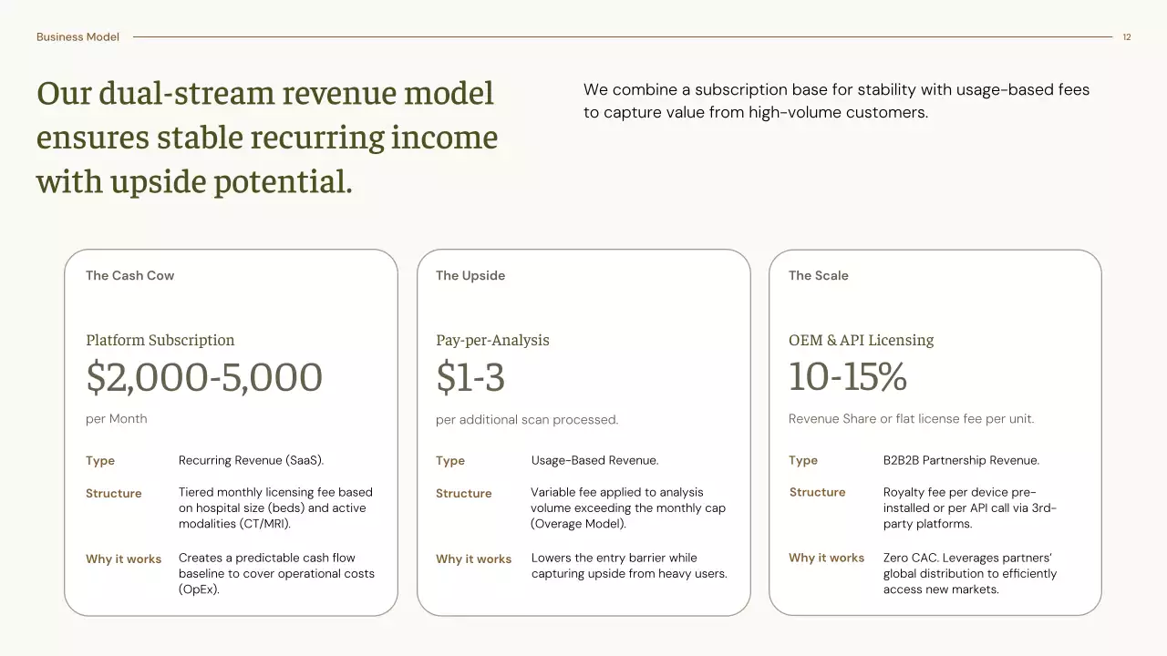Select the 10-15% revenue share figure
The image size is (1167, 656).
pyautogui.click(x=847, y=378)
